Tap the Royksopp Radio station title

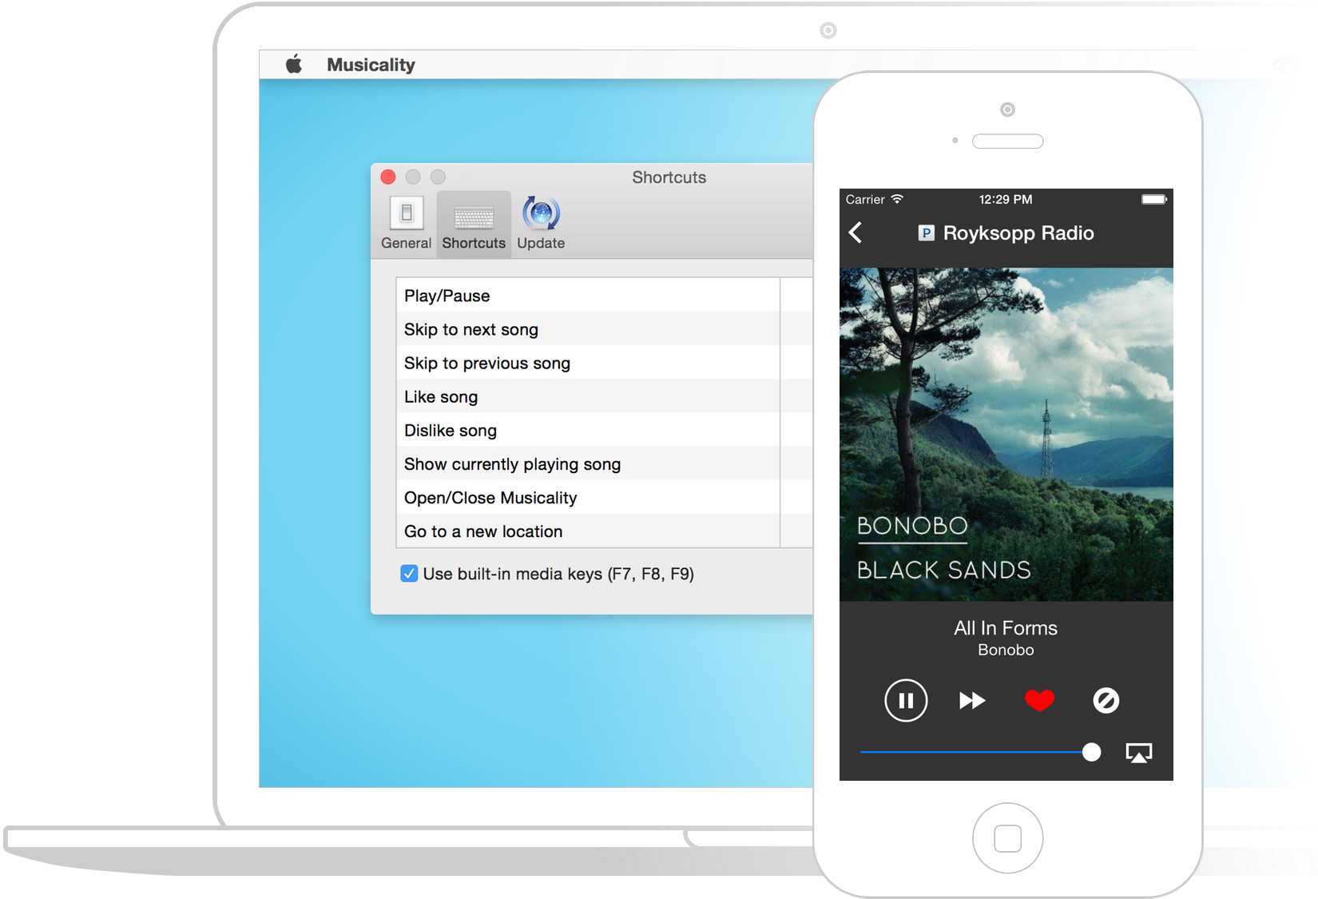click(1018, 233)
